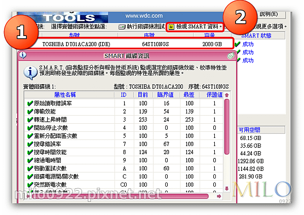Click the green check beside 搜尋錯誤率
304x215 pixels.
tap(30, 144)
